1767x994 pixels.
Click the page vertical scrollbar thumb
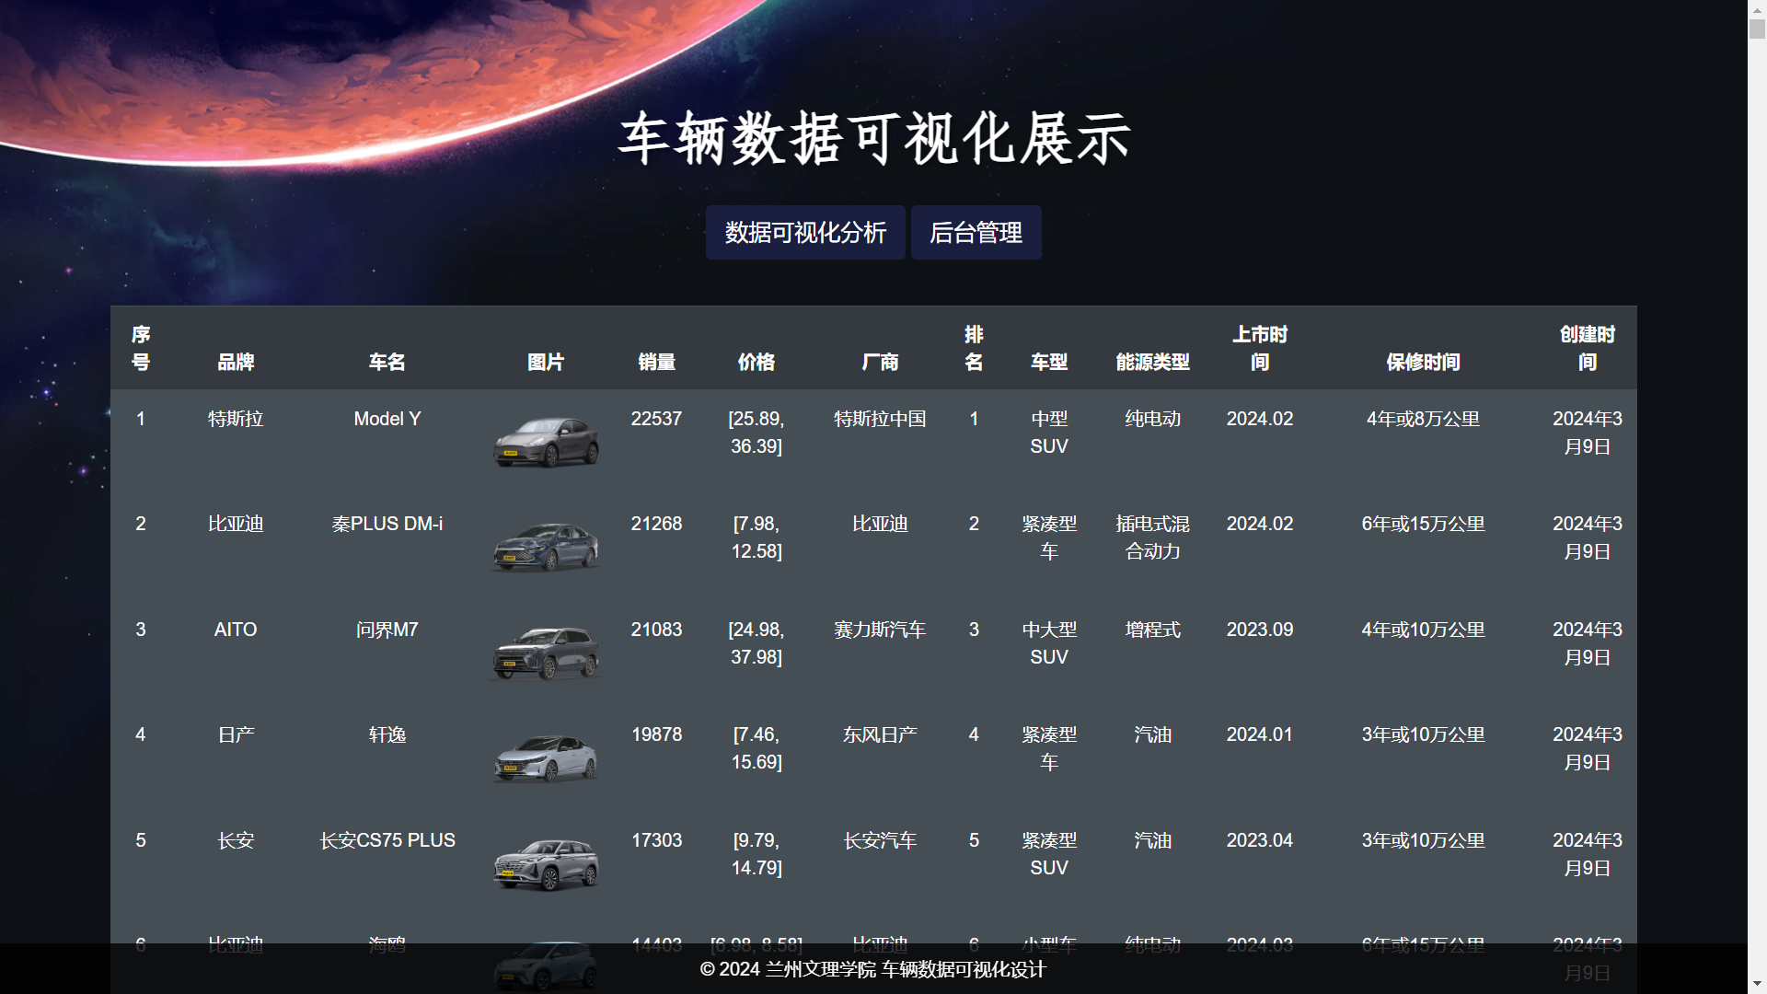(x=1757, y=28)
